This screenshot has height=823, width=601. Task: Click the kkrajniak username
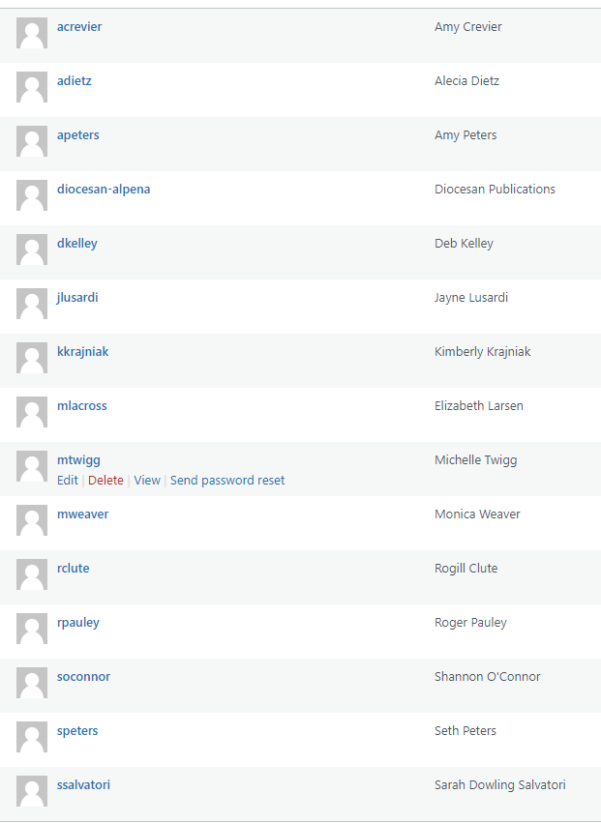point(83,352)
